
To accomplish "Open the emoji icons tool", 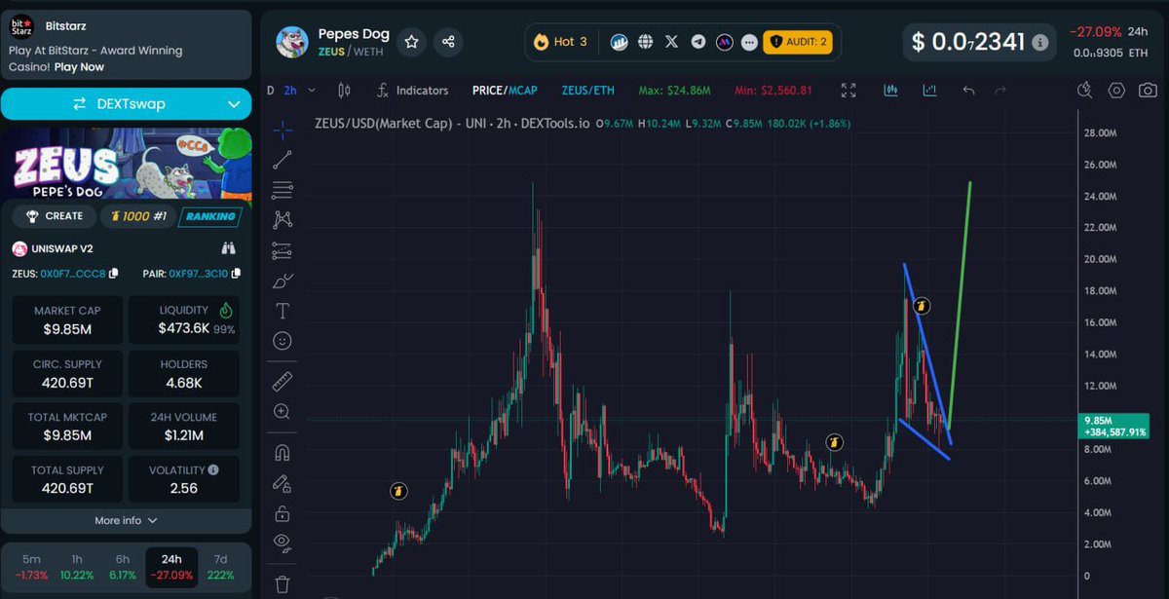I will (283, 341).
